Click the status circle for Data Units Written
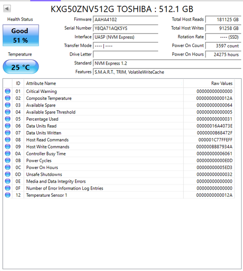This screenshot has height=271, width=243. (x=8, y=133)
